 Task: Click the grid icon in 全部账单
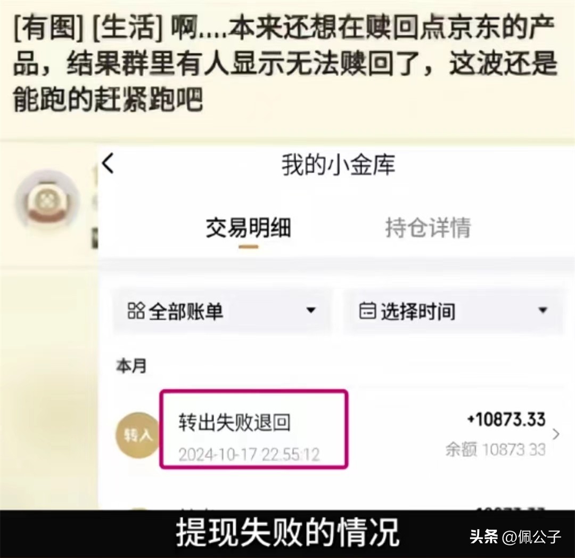136,311
